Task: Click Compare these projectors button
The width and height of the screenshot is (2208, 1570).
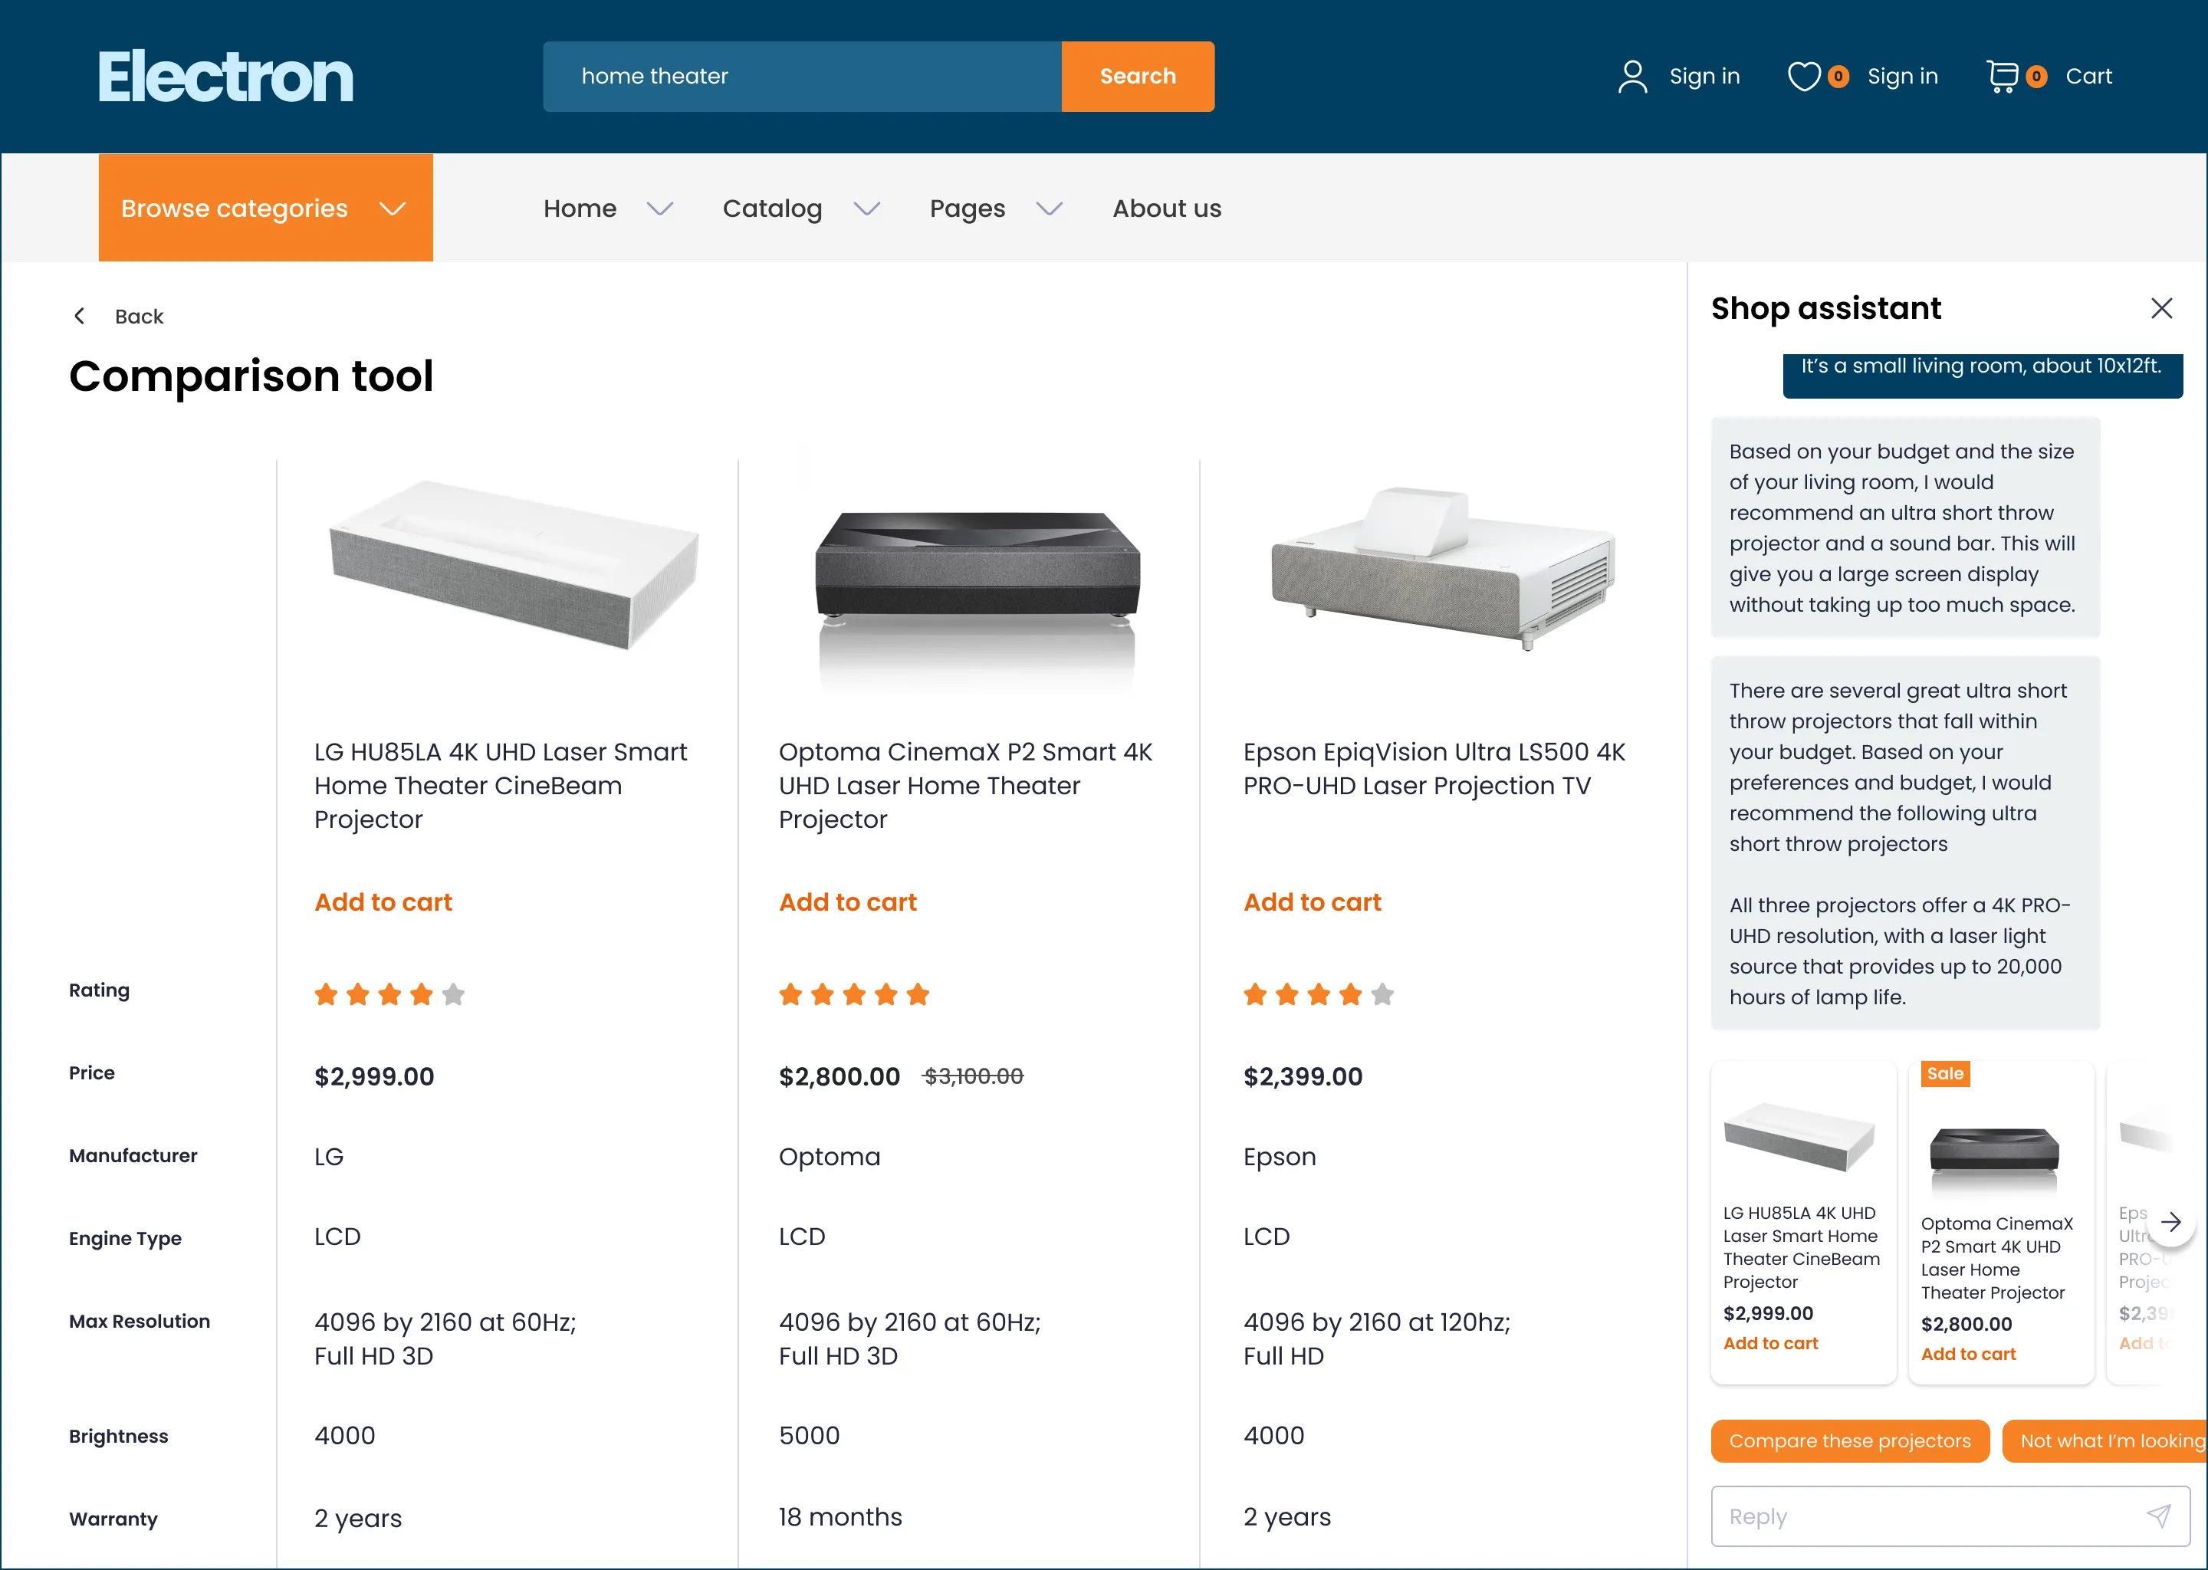Action: [1849, 1440]
